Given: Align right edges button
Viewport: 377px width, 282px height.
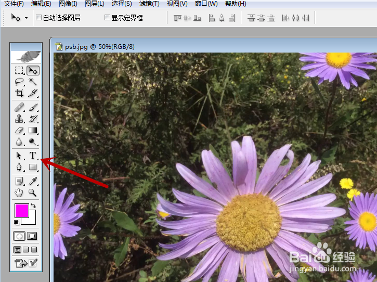Looking at the screenshot, I should (x=232, y=18).
